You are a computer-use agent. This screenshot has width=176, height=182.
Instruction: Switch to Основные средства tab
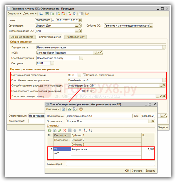tap(22, 37)
